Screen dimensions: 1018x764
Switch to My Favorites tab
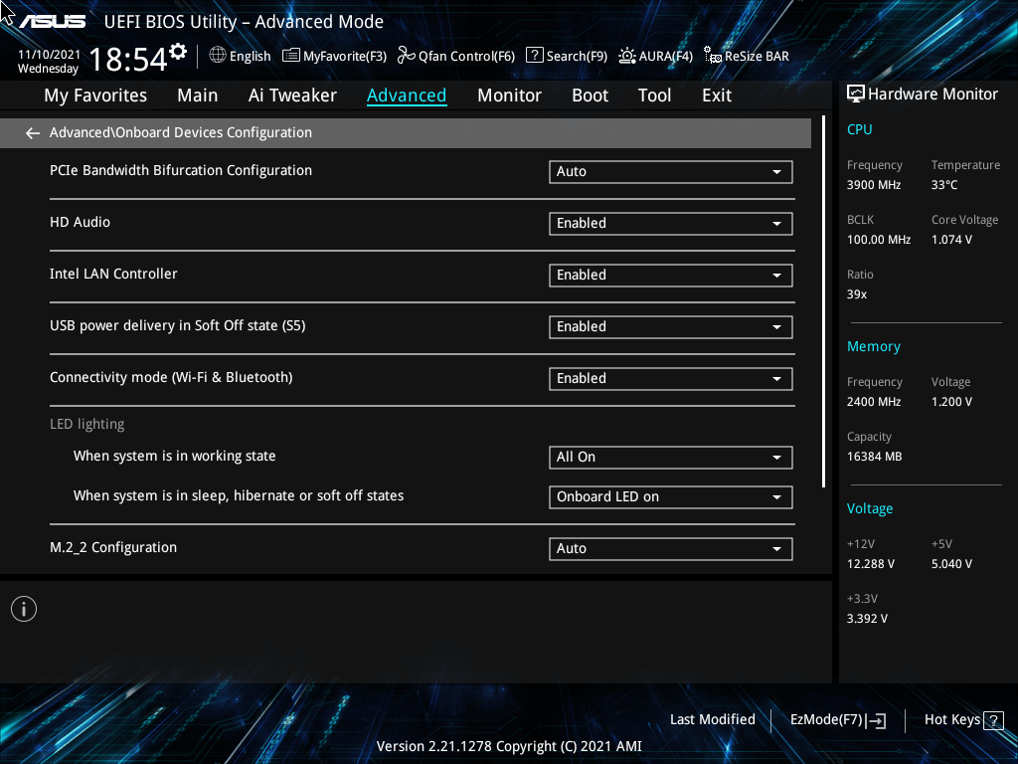pos(95,95)
